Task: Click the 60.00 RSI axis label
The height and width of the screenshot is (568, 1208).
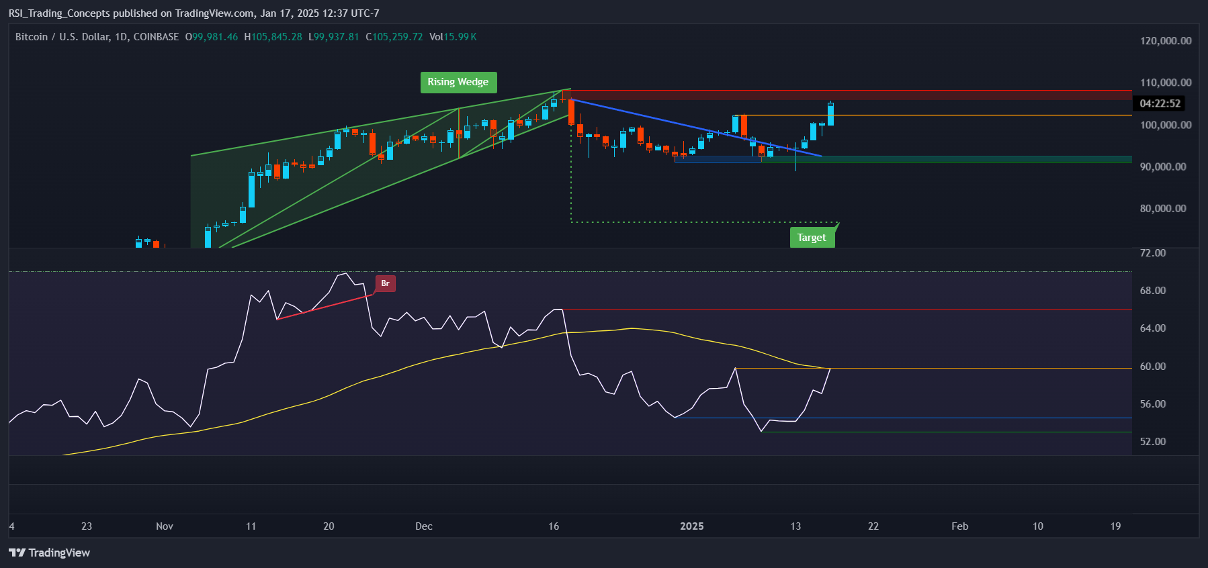Action: point(1153,367)
